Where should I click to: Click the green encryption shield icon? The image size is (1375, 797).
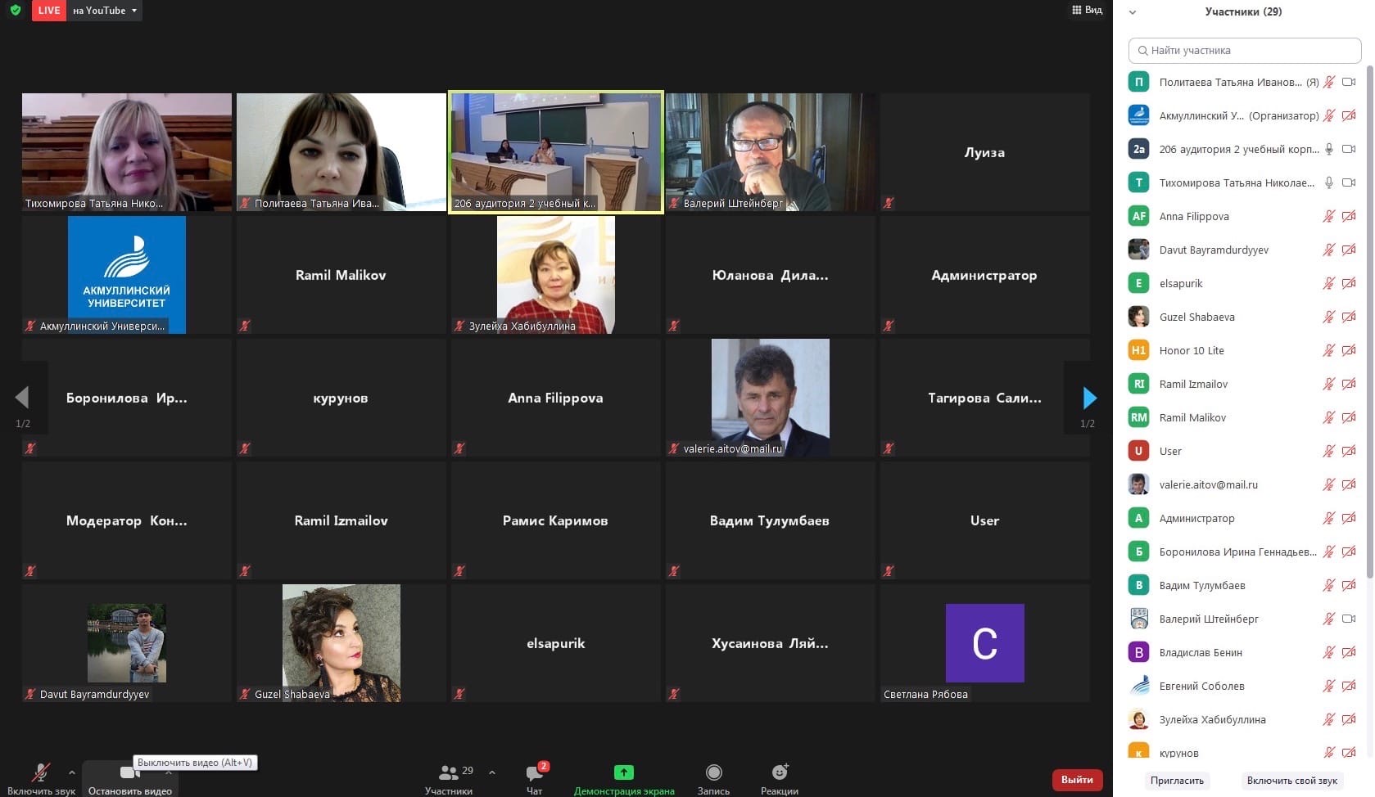click(x=16, y=11)
